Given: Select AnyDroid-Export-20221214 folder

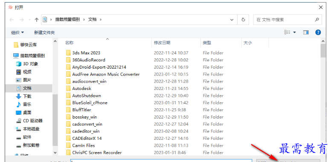Looking at the screenshot, I should 99,67.
